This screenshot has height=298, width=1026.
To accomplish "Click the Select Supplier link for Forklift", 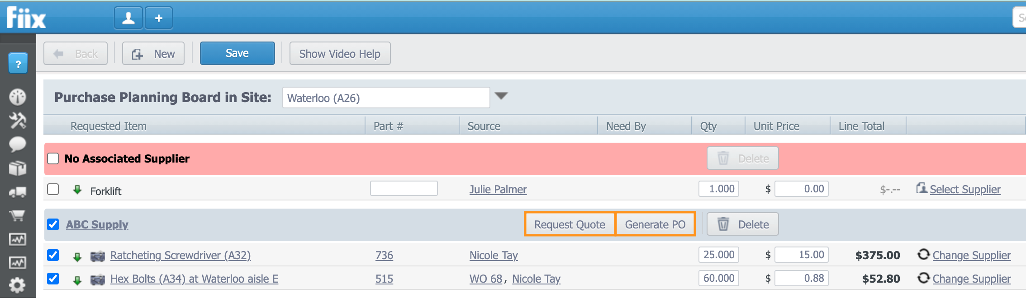I will click(x=965, y=189).
